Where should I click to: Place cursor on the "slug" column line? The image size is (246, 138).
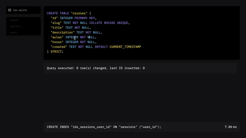pyautogui.click(x=90, y=23)
